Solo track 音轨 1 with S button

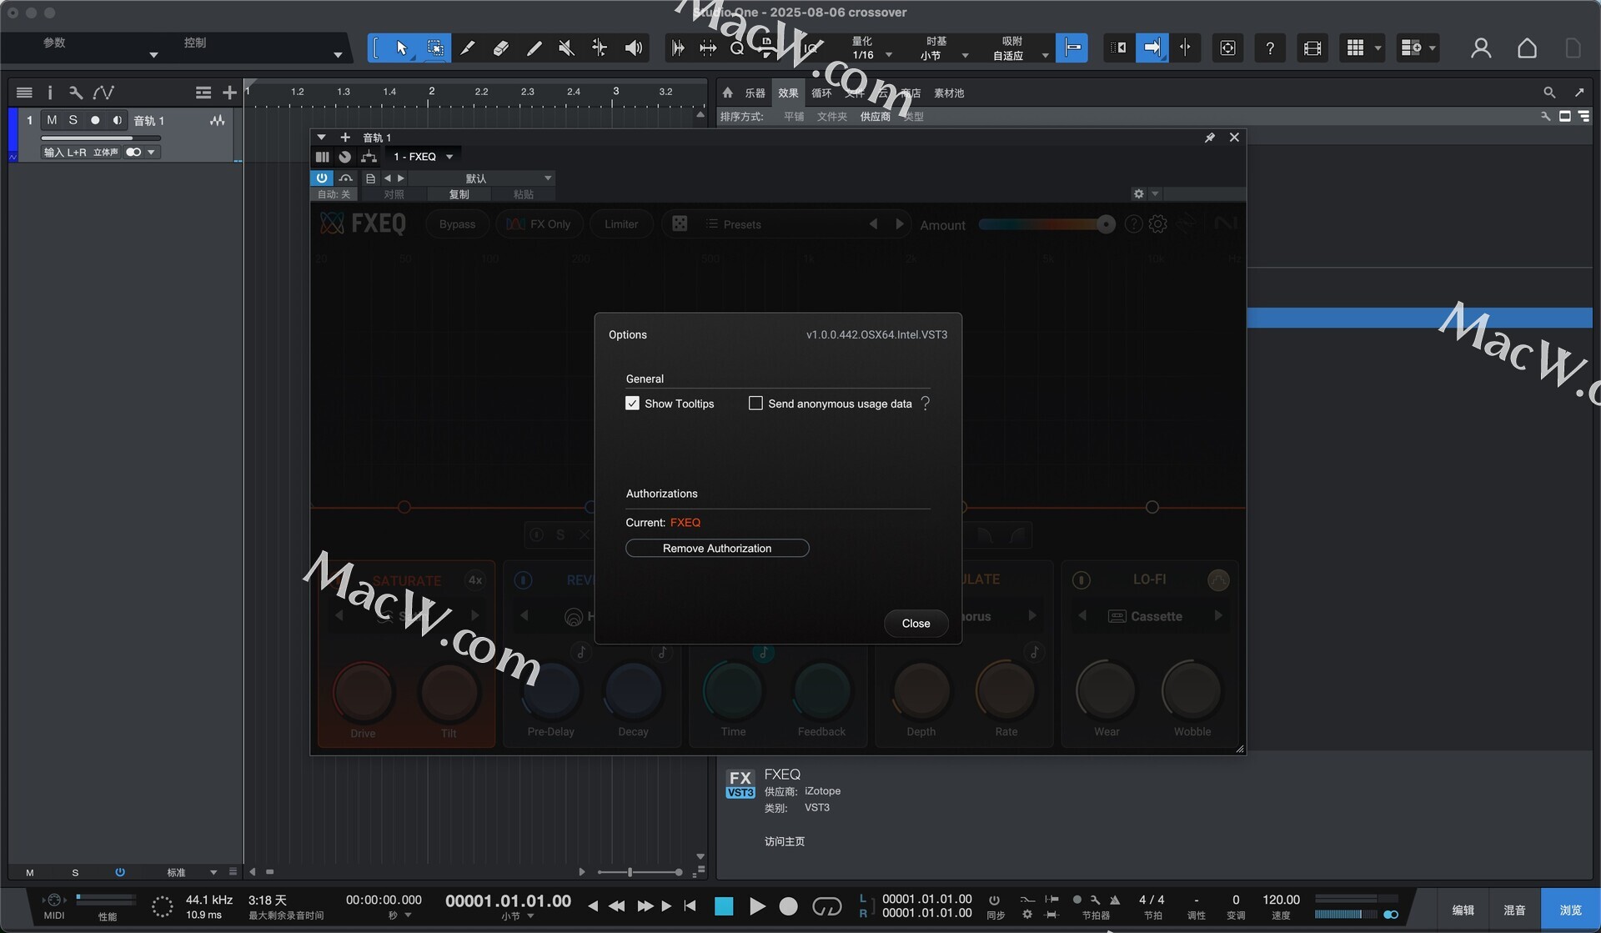click(x=73, y=120)
